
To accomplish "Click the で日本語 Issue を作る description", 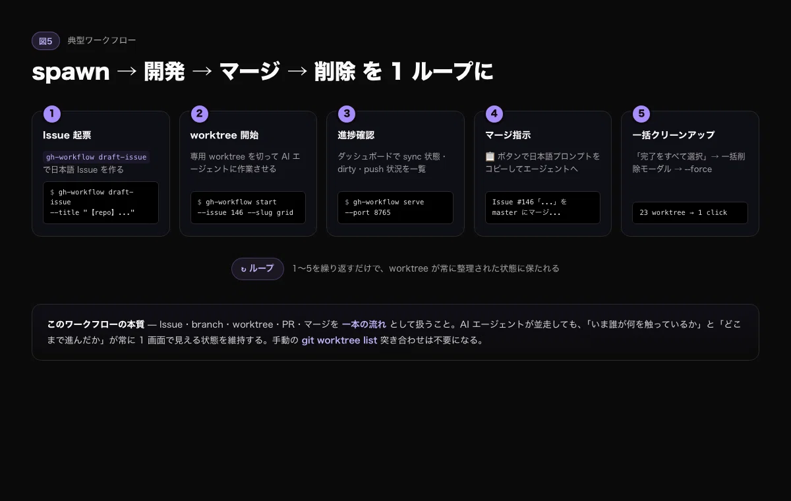I will (x=83, y=169).
